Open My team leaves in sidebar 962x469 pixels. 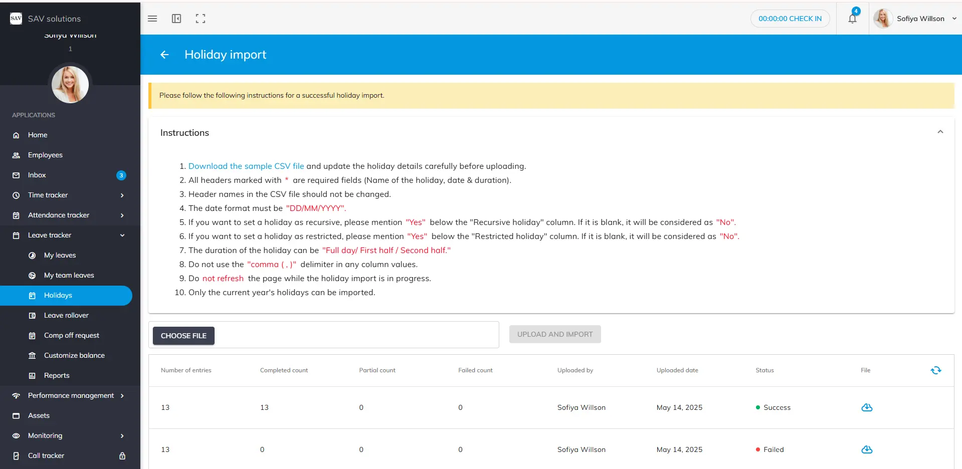click(x=69, y=275)
